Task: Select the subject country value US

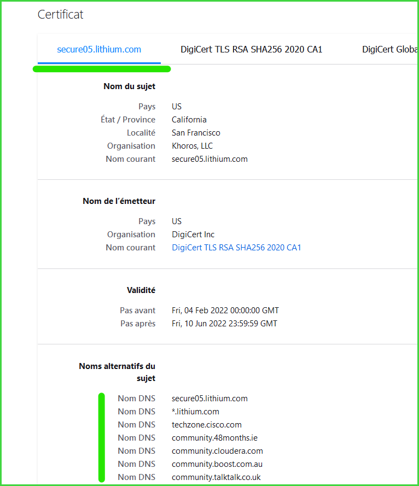Action: click(x=177, y=106)
